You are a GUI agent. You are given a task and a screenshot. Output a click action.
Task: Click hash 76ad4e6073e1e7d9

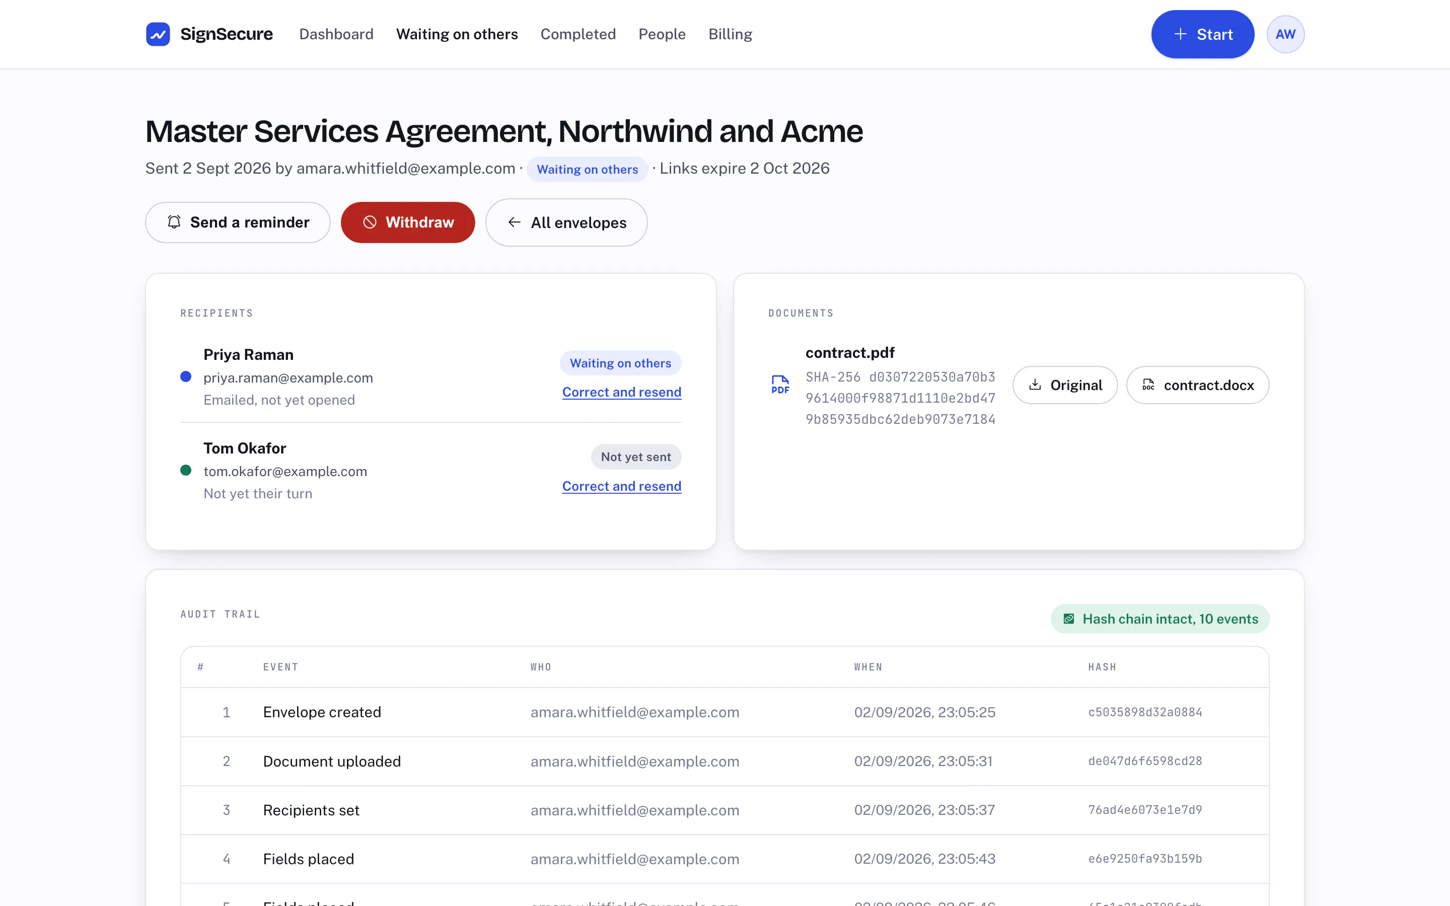[1145, 810]
